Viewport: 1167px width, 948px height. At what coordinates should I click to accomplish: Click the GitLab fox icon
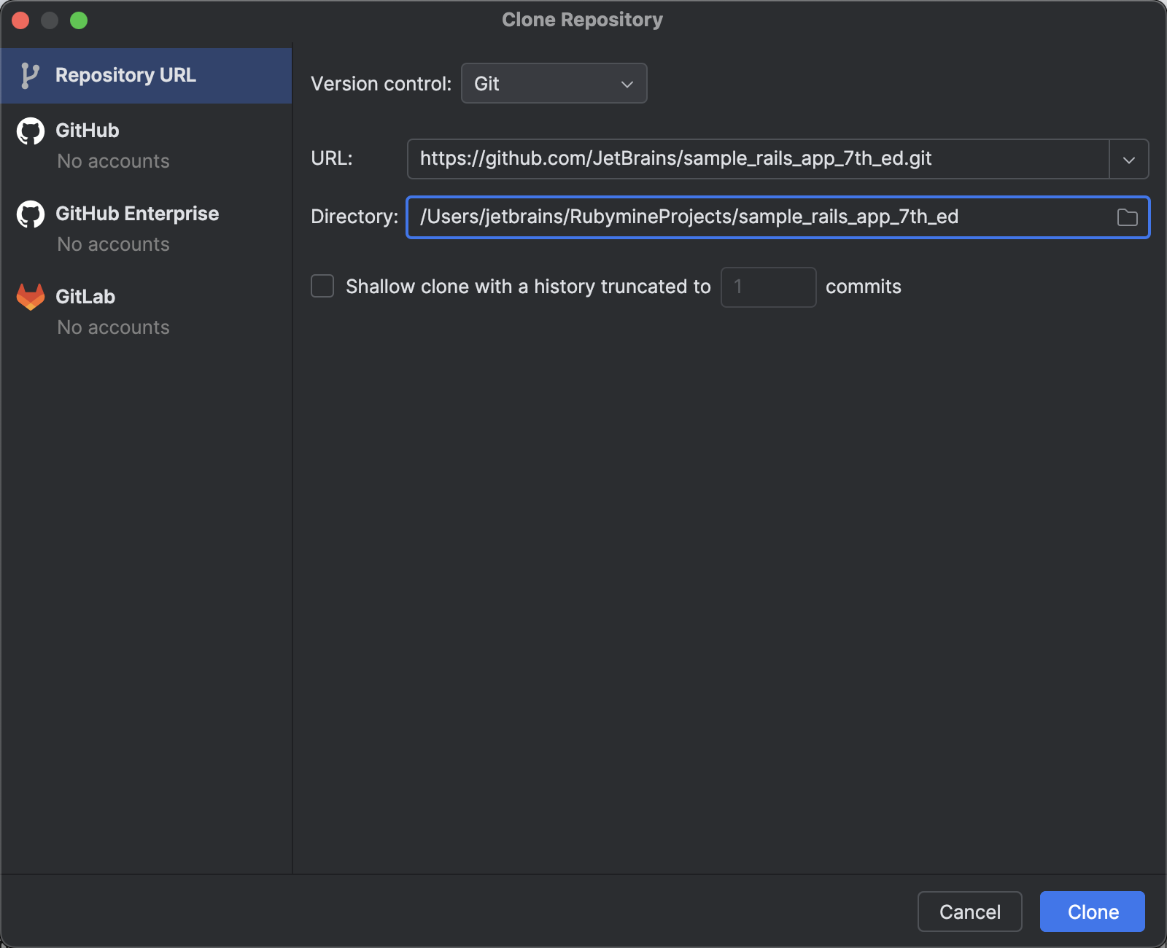[x=31, y=297]
